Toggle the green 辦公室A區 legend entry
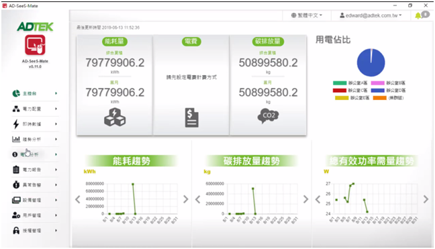The width and height of the screenshot is (435, 249). click(x=350, y=83)
